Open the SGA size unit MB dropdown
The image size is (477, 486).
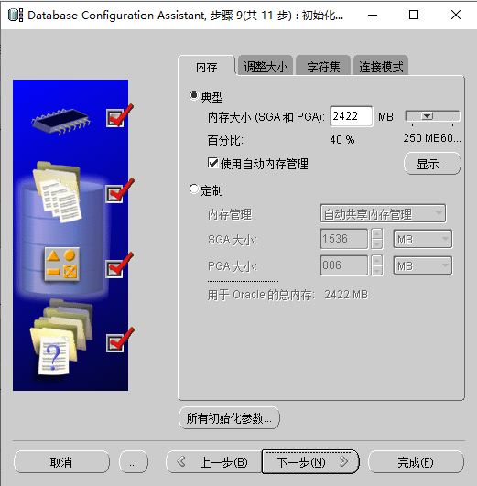tap(423, 239)
